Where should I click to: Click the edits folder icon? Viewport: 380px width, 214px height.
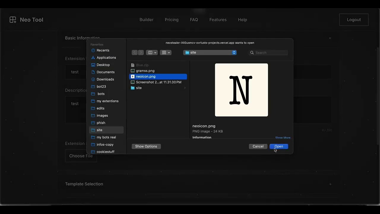(93, 108)
